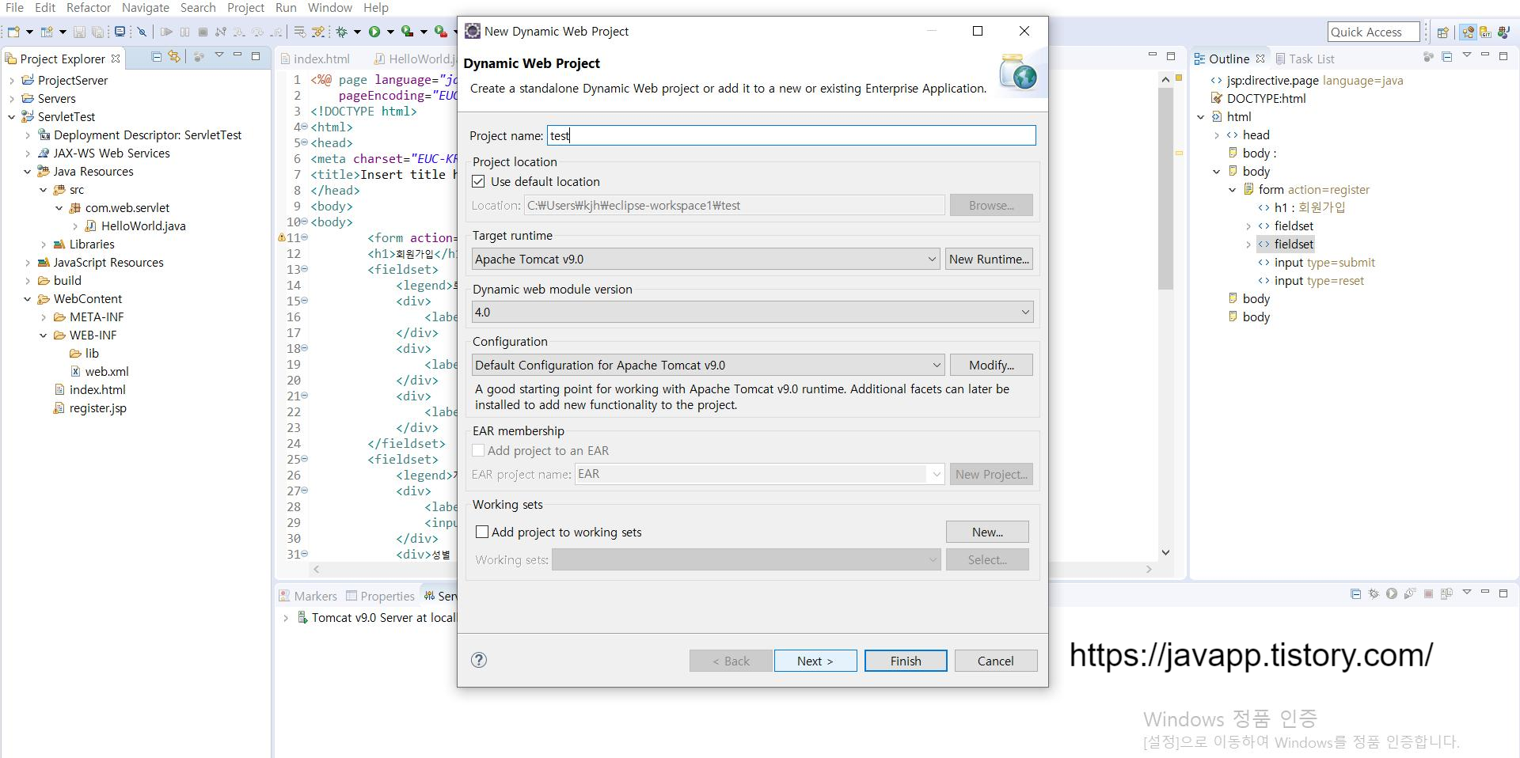Viewport: 1520px width, 758px height.
Task: Click Publish to server icon in Servers view
Action: click(1446, 593)
